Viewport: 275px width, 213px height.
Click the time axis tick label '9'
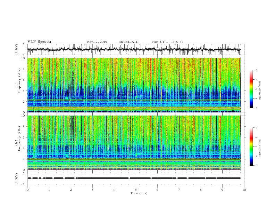click(222, 190)
